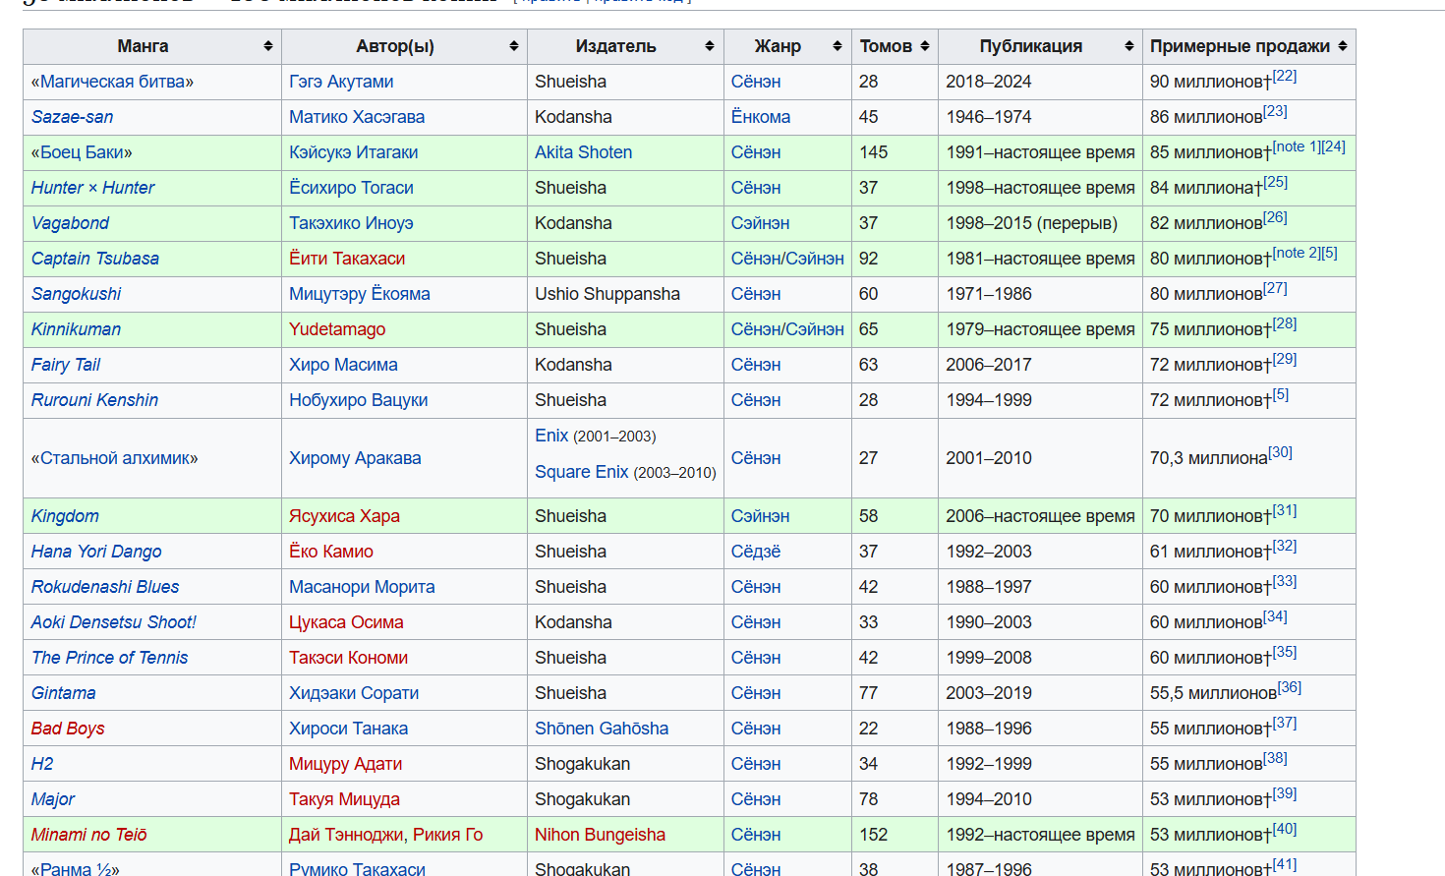1445x876 pixels.
Task: Open the H2 manga link
Action: coord(42,764)
